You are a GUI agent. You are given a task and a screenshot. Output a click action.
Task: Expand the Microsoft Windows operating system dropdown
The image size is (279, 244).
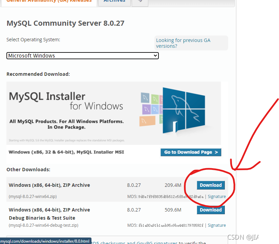point(83,56)
